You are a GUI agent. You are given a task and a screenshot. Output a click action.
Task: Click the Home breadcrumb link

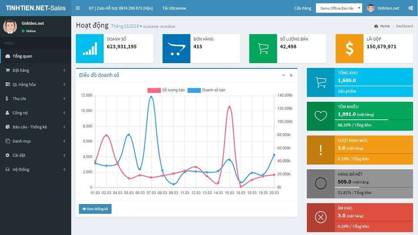[384, 26]
